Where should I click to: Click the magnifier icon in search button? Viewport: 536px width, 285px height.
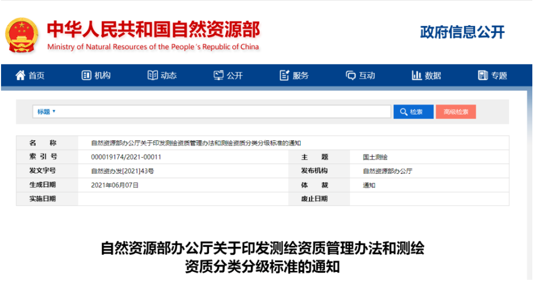[404, 112]
